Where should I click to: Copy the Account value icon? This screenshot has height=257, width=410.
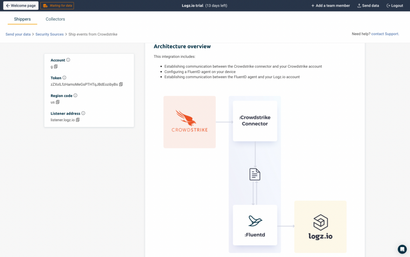coord(56,67)
